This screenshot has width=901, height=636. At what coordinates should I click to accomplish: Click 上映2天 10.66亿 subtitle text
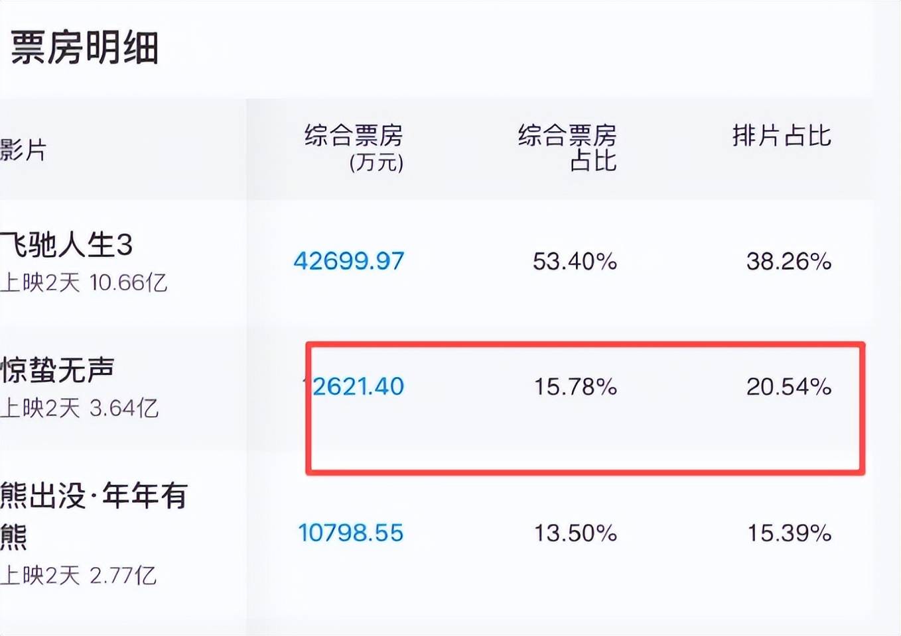point(84,283)
